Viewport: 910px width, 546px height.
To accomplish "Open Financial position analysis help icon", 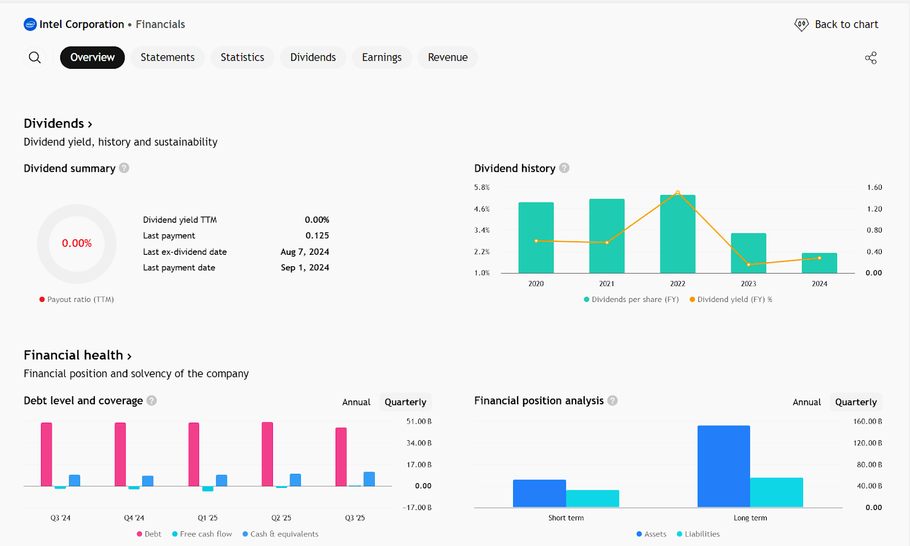I will pos(613,400).
